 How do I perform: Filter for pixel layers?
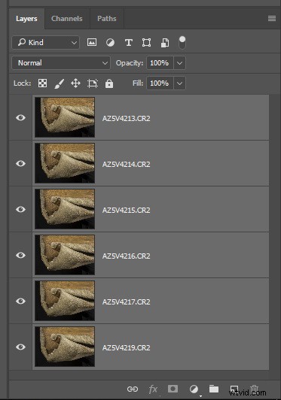point(92,42)
